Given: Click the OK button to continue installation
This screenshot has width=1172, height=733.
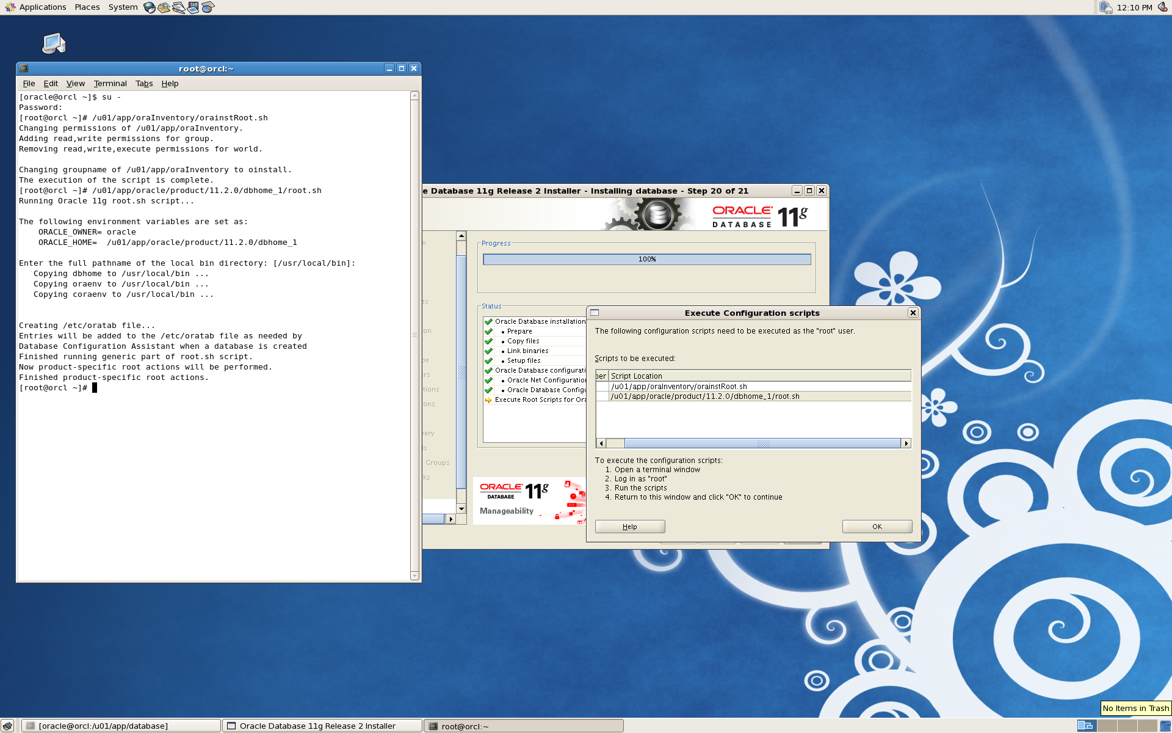Looking at the screenshot, I should click(878, 526).
